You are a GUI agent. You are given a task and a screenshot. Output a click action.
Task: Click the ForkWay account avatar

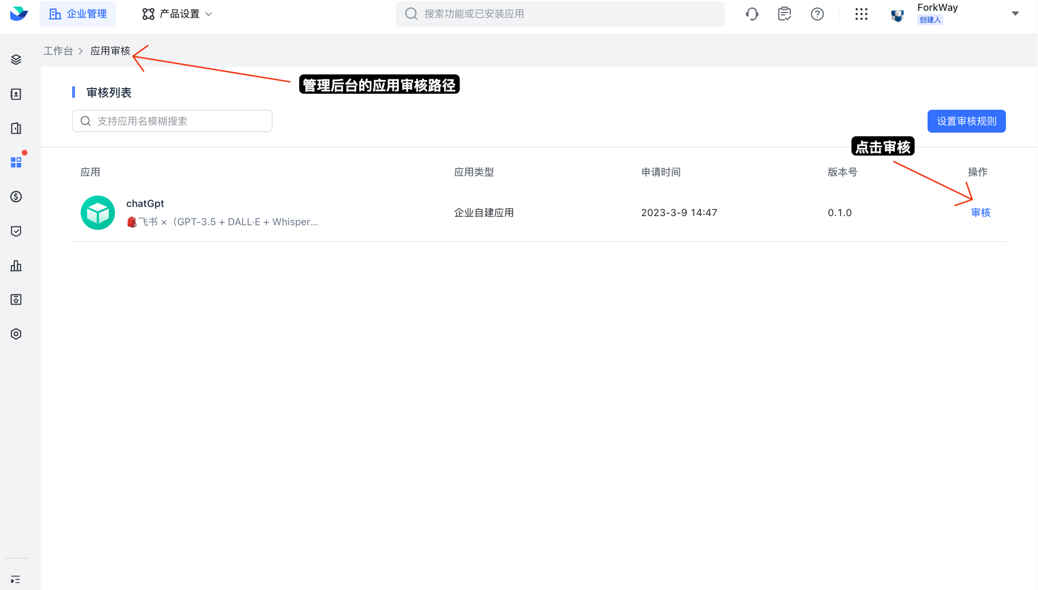[897, 15]
